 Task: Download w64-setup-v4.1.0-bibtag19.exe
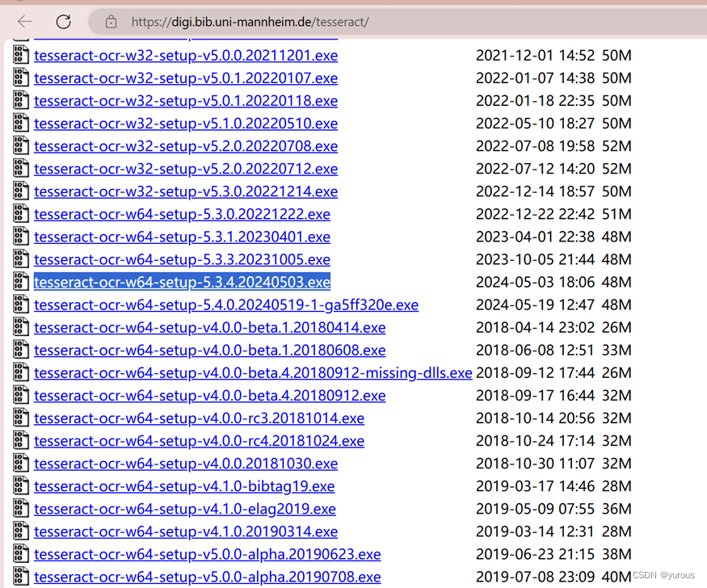point(184,486)
